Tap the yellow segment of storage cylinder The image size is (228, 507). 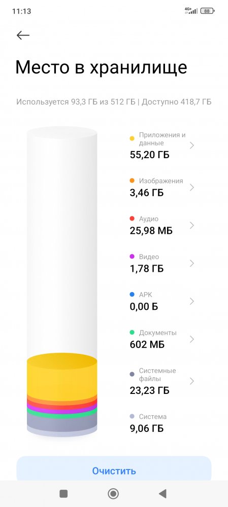click(62, 377)
